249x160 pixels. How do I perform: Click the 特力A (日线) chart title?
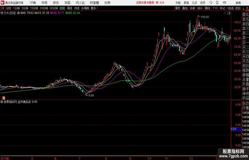tap(8, 13)
